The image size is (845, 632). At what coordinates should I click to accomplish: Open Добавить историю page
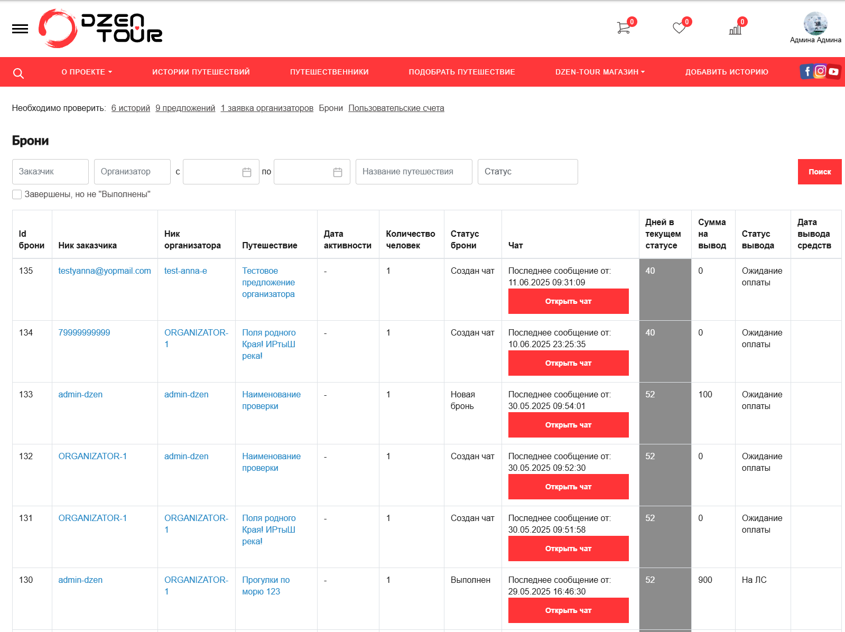[x=727, y=72]
